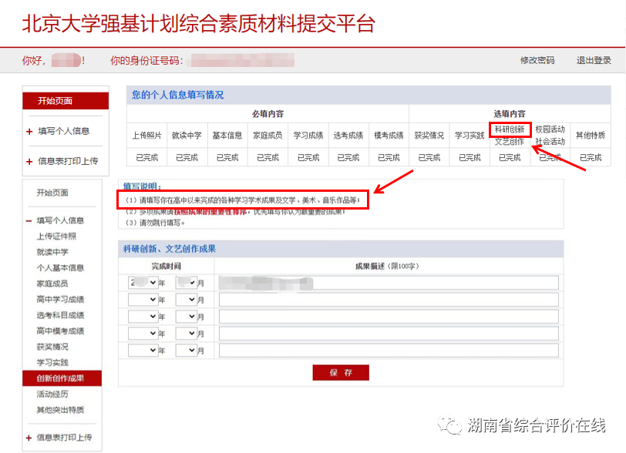The width and height of the screenshot is (626, 453).
Task: Open fifth row year dropdown
Action: click(x=143, y=351)
